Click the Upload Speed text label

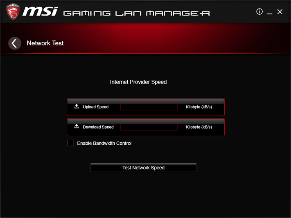point(96,107)
